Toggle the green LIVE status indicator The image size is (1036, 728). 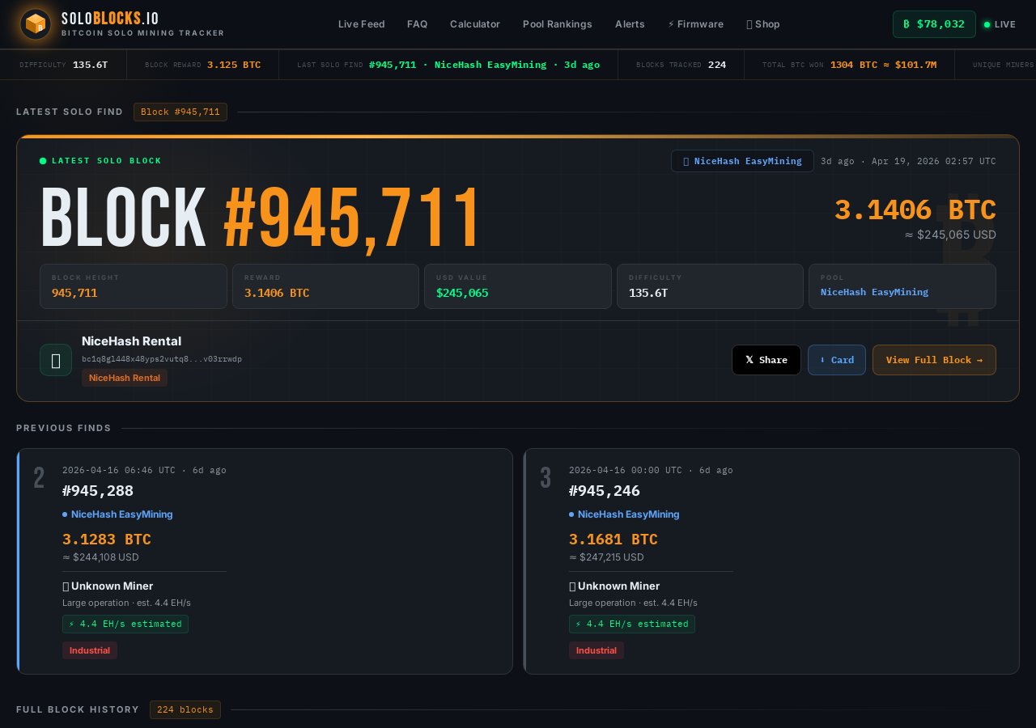point(987,25)
